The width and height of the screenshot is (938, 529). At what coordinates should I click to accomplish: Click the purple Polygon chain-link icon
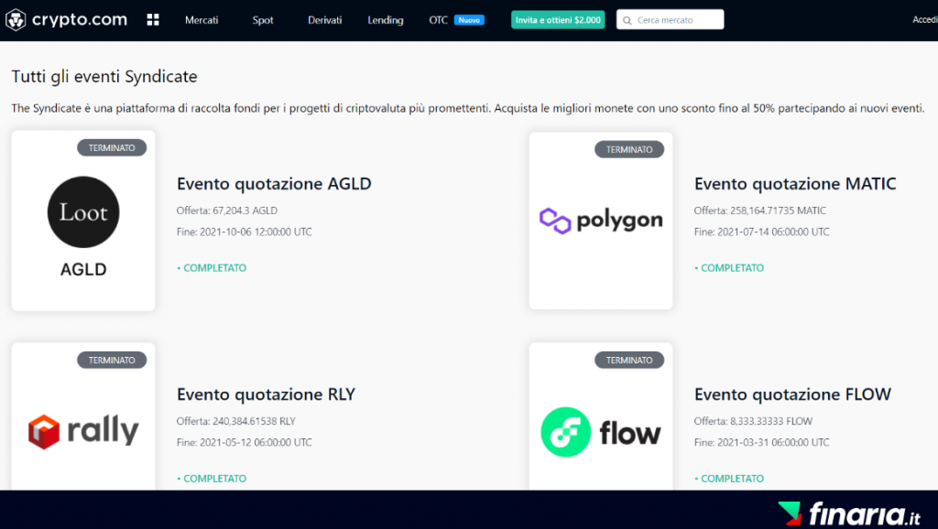coord(555,221)
